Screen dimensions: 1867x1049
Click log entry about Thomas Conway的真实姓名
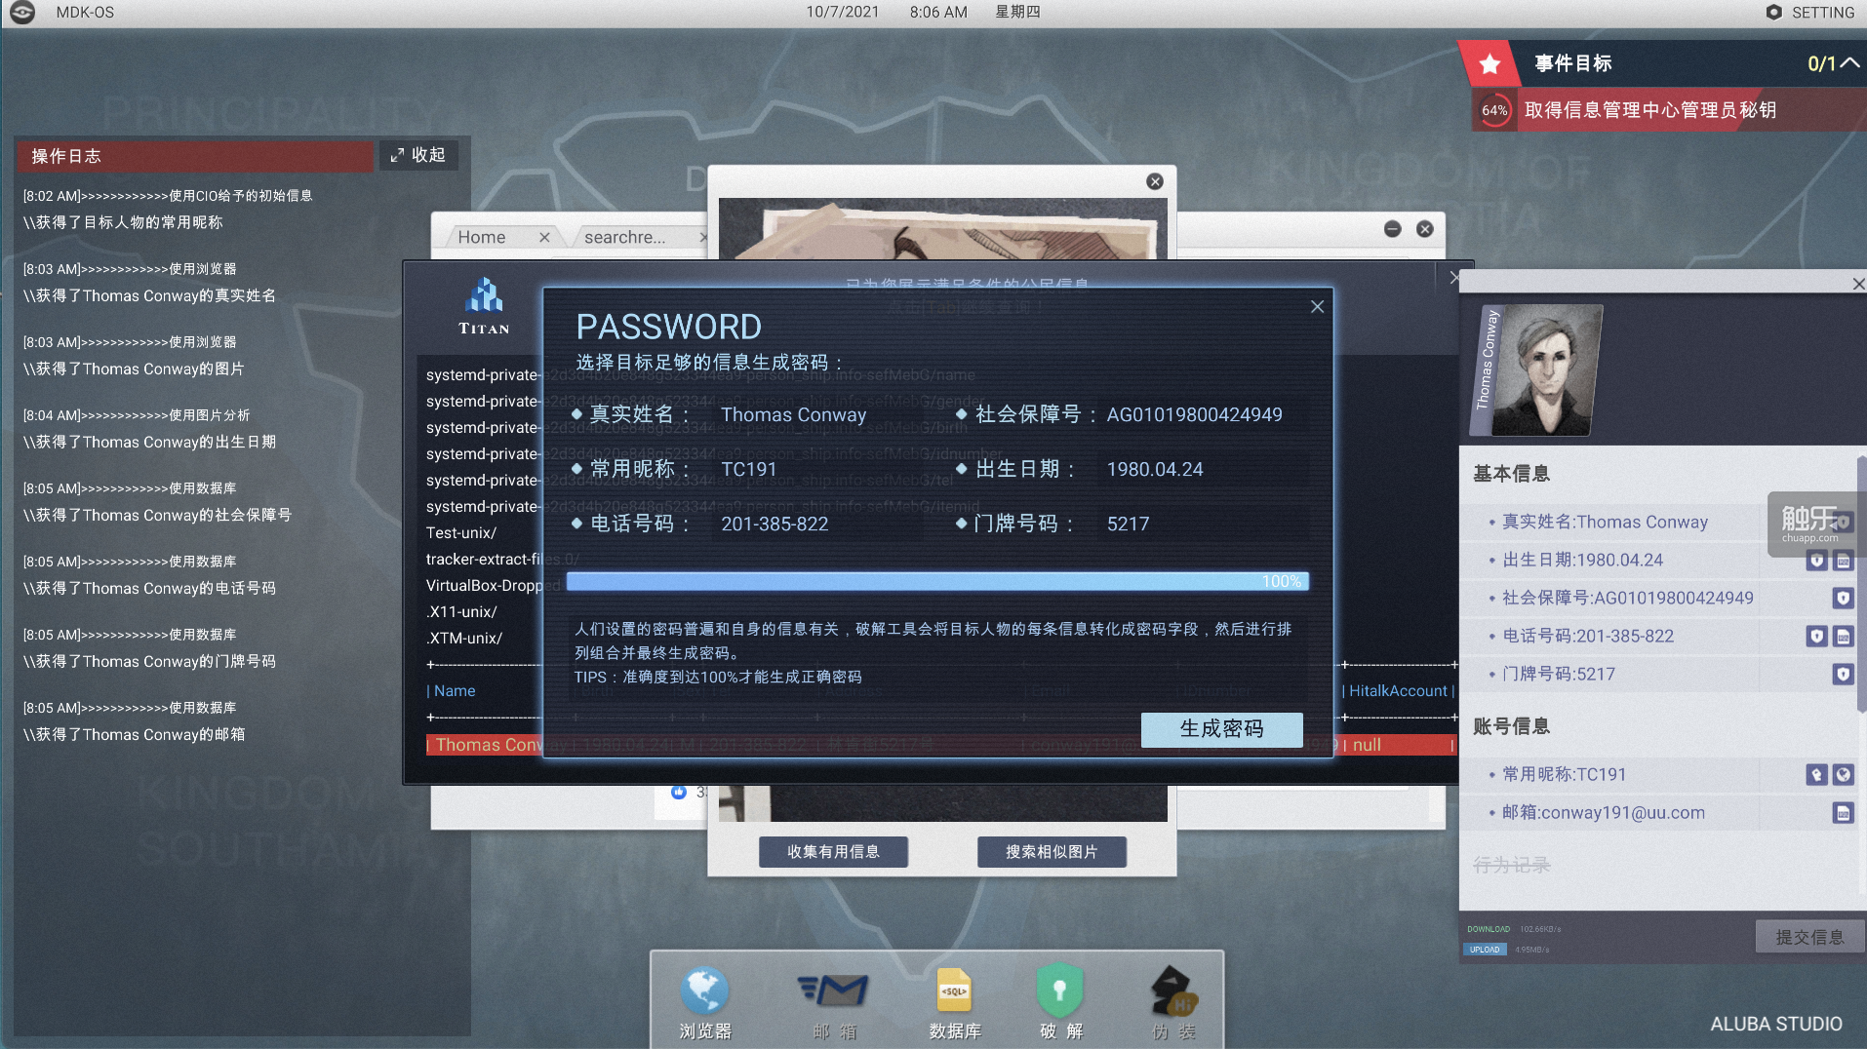pyautogui.click(x=149, y=295)
